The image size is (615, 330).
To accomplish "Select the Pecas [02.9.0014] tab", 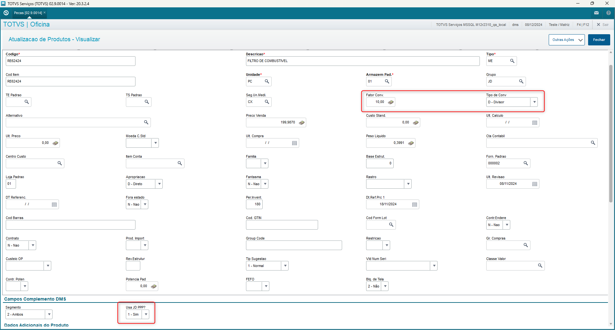I will click(x=28, y=13).
